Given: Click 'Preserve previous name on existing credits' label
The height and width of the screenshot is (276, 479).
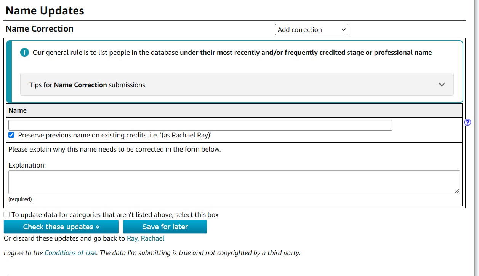Looking at the screenshot, I should point(114,135).
